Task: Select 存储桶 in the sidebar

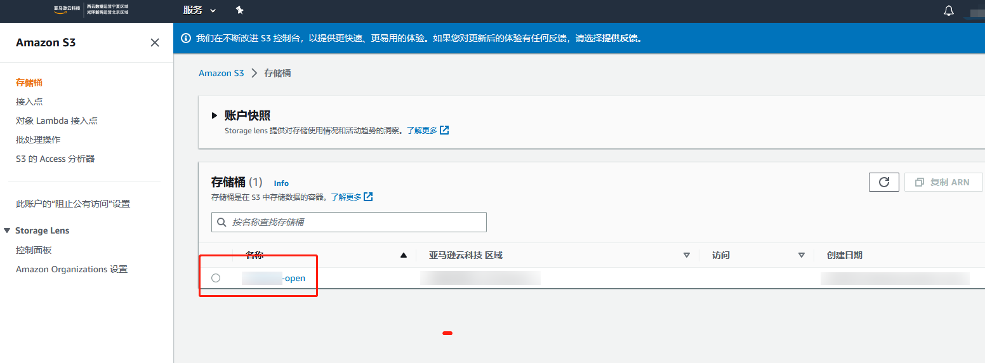Action: 29,82
